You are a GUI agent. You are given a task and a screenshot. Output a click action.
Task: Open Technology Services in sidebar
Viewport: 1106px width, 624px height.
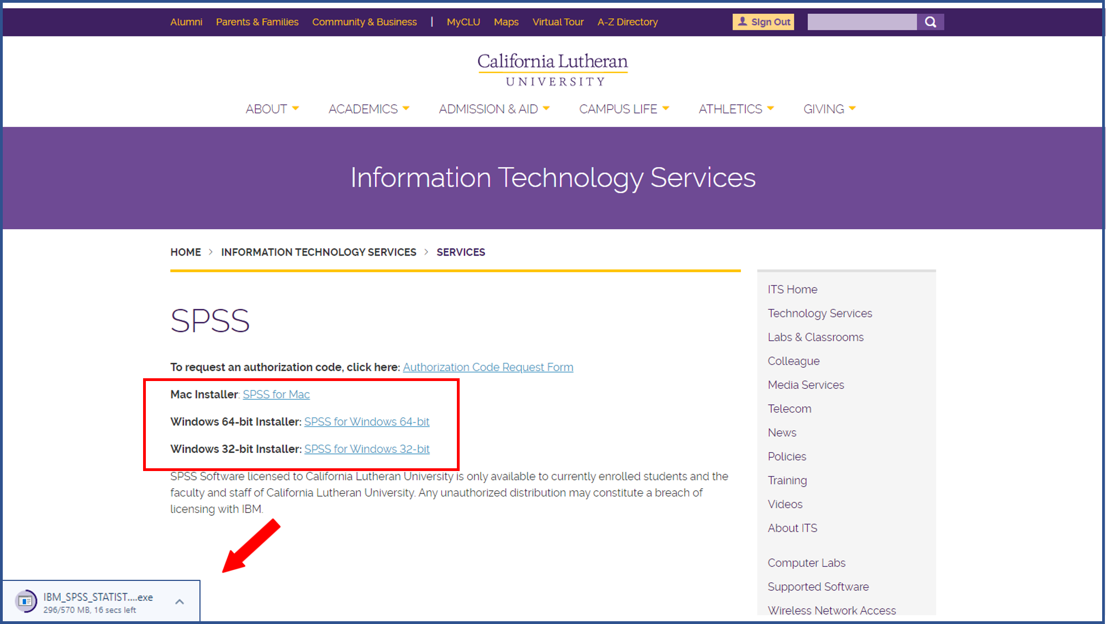coord(819,313)
